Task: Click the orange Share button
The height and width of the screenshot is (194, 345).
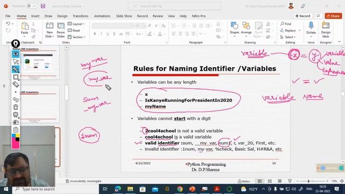Action: pos(333,16)
